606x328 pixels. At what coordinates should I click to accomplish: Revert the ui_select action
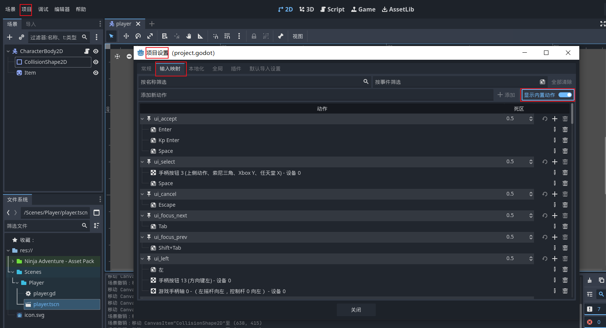click(545, 162)
